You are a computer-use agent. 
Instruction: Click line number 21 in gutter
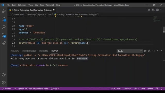click(x=13, y=33)
